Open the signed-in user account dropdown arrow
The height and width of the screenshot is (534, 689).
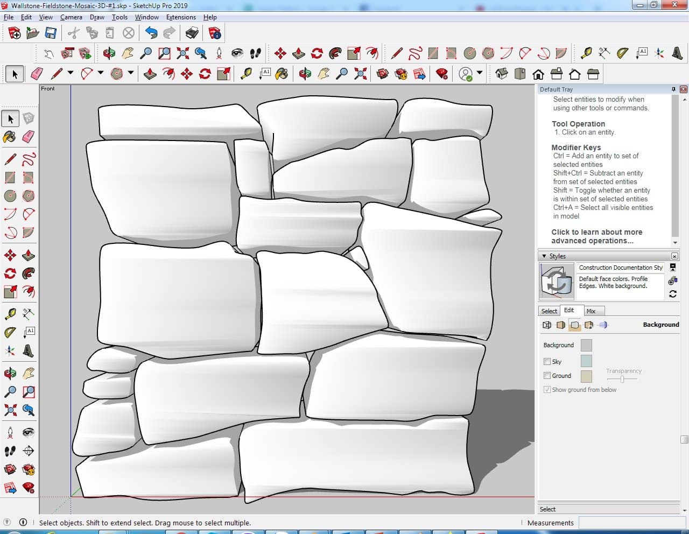point(480,73)
